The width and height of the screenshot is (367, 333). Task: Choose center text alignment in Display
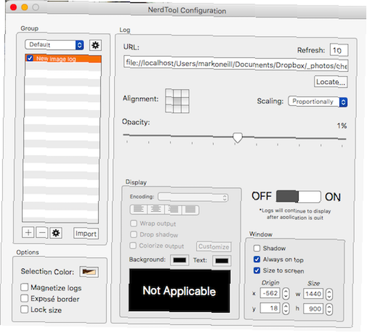156,209
